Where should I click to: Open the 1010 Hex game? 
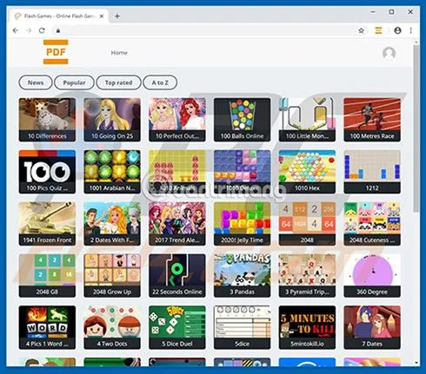pos(307,172)
